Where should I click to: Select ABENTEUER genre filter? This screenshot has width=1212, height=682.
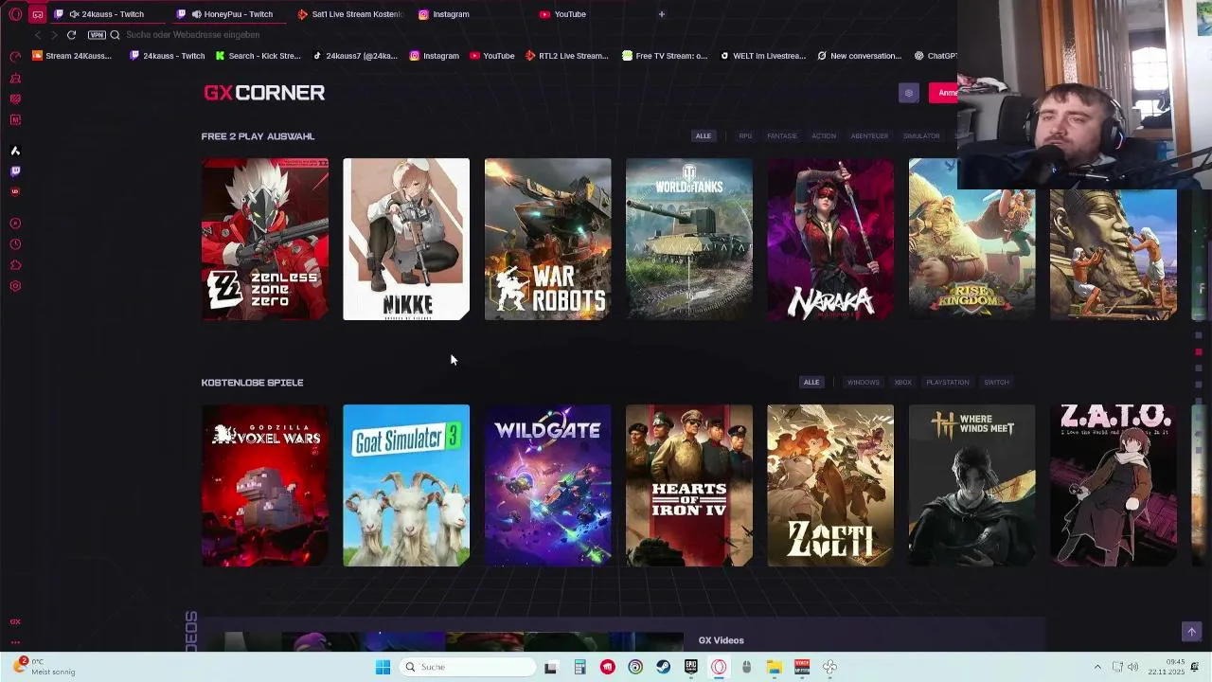pyautogui.click(x=869, y=136)
